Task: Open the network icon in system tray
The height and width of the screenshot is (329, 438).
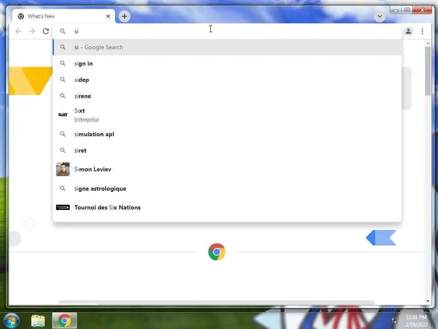Action: point(395,320)
